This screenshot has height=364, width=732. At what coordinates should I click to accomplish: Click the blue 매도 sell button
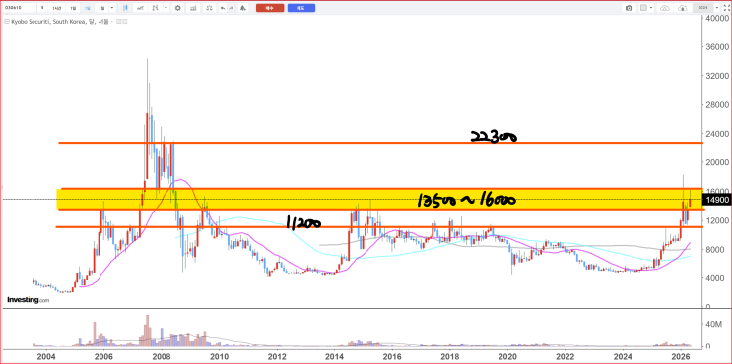[301, 8]
